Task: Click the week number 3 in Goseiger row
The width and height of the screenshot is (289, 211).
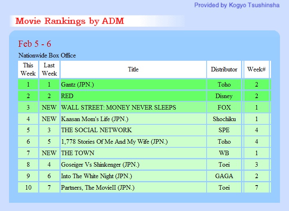Action: [256, 165]
